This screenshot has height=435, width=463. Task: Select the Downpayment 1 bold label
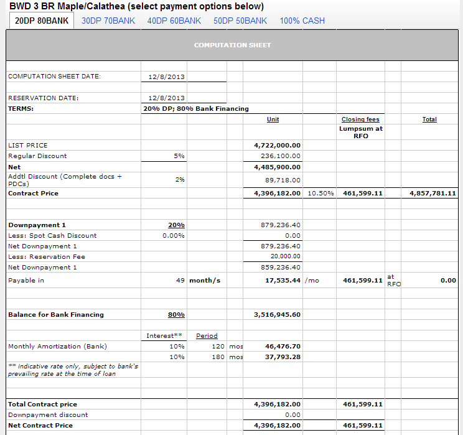37,225
